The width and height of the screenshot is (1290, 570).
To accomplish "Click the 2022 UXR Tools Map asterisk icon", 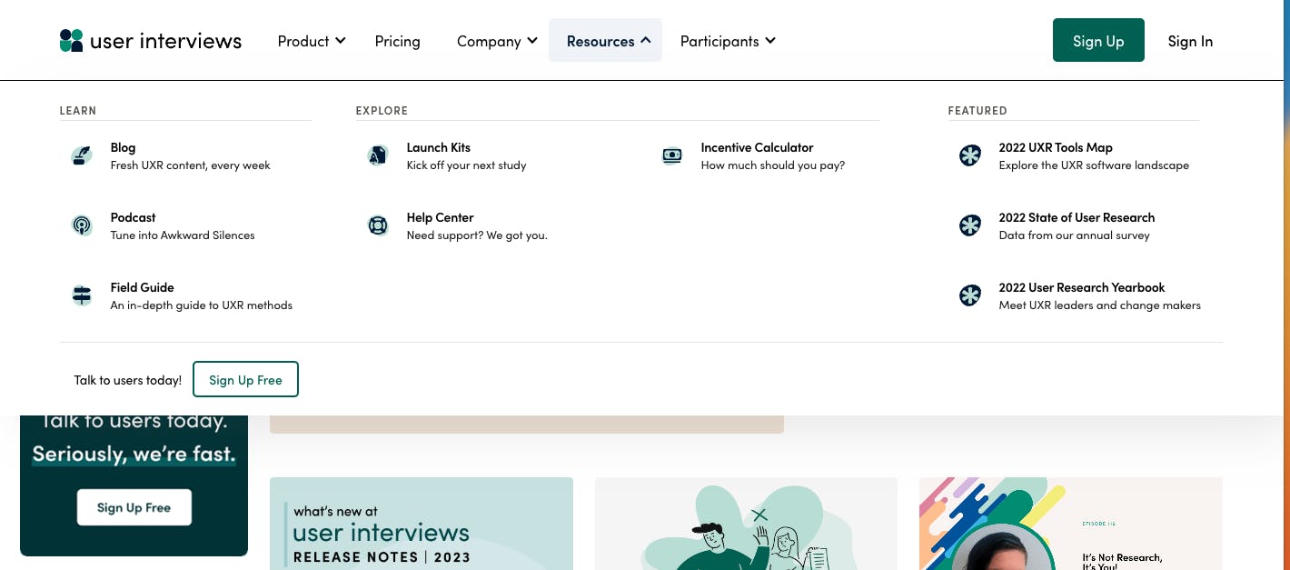I will (969, 155).
